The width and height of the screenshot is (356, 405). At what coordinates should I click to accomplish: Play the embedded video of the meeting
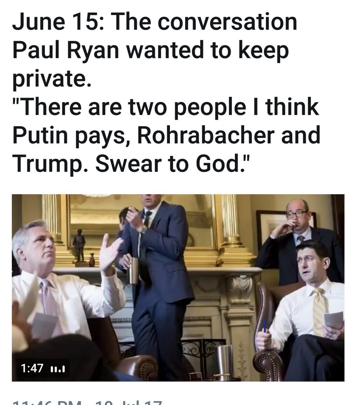pyautogui.click(x=178, y=288)
